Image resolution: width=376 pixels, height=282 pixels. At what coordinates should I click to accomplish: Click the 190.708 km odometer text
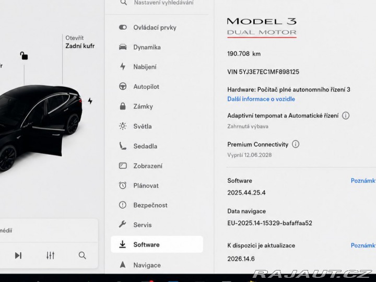click(x=244, y=53)
